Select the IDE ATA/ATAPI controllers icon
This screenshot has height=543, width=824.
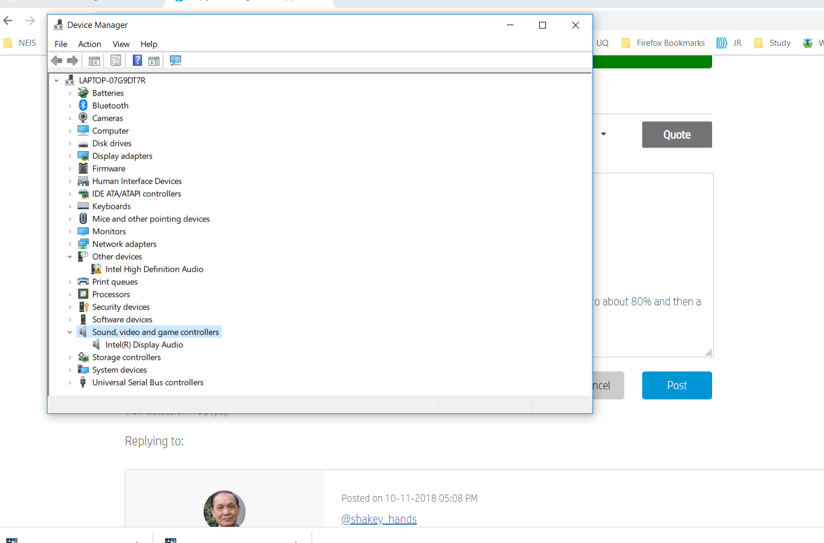pyautogui.click(x=83, y=194)
